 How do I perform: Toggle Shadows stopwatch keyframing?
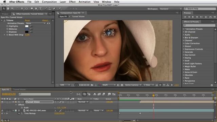click(x=7, y=32)
